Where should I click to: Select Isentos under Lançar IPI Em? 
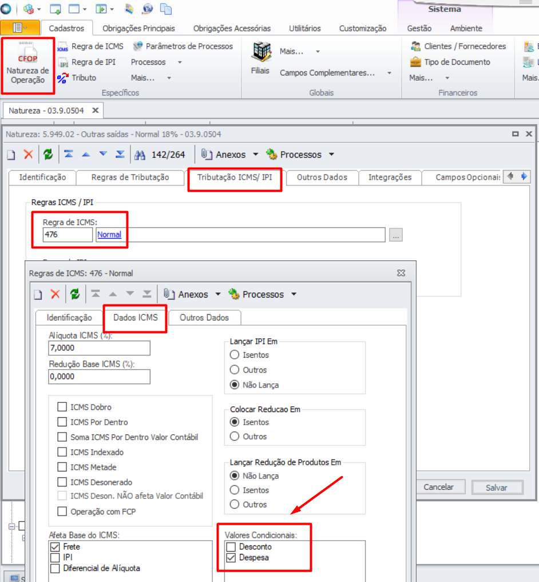[x=234, y=355]
